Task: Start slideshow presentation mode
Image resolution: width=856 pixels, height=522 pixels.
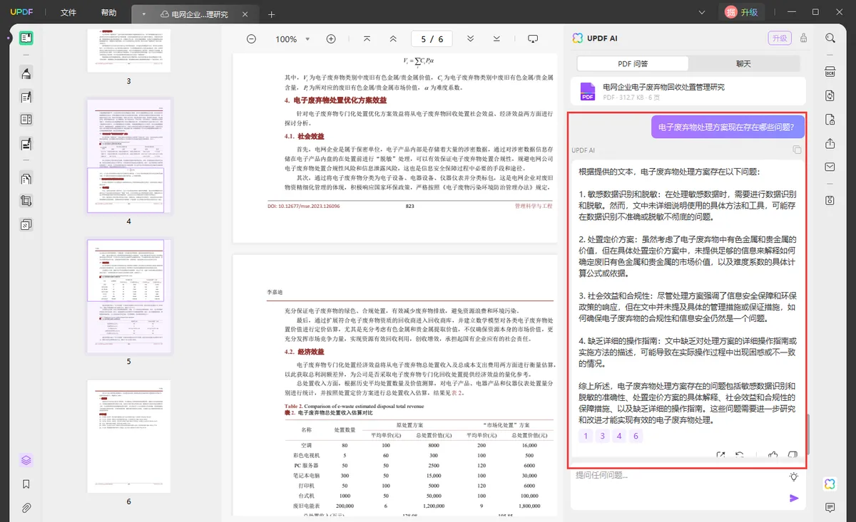Action: pos(533,38)
